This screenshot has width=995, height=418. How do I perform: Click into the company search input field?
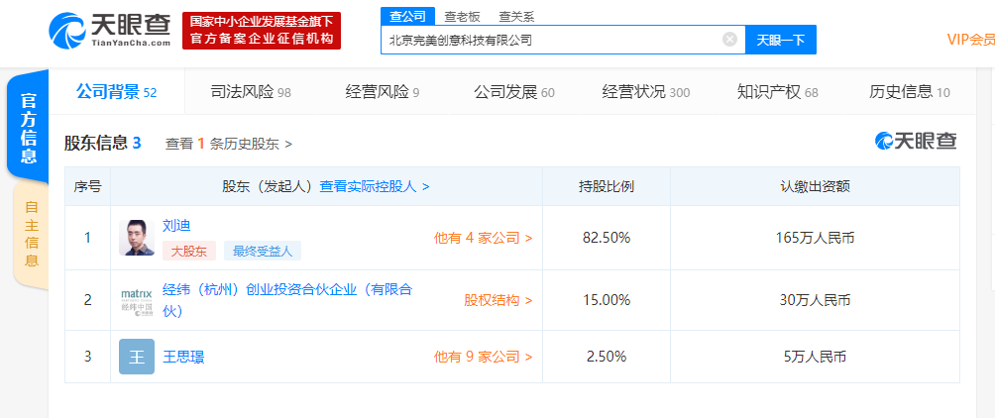point(550,40)
